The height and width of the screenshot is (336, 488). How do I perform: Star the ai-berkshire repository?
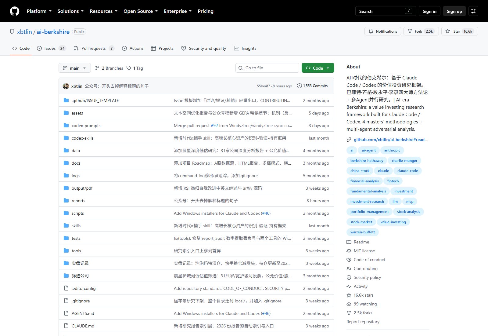pyautogui.click(x=460, y=31)
